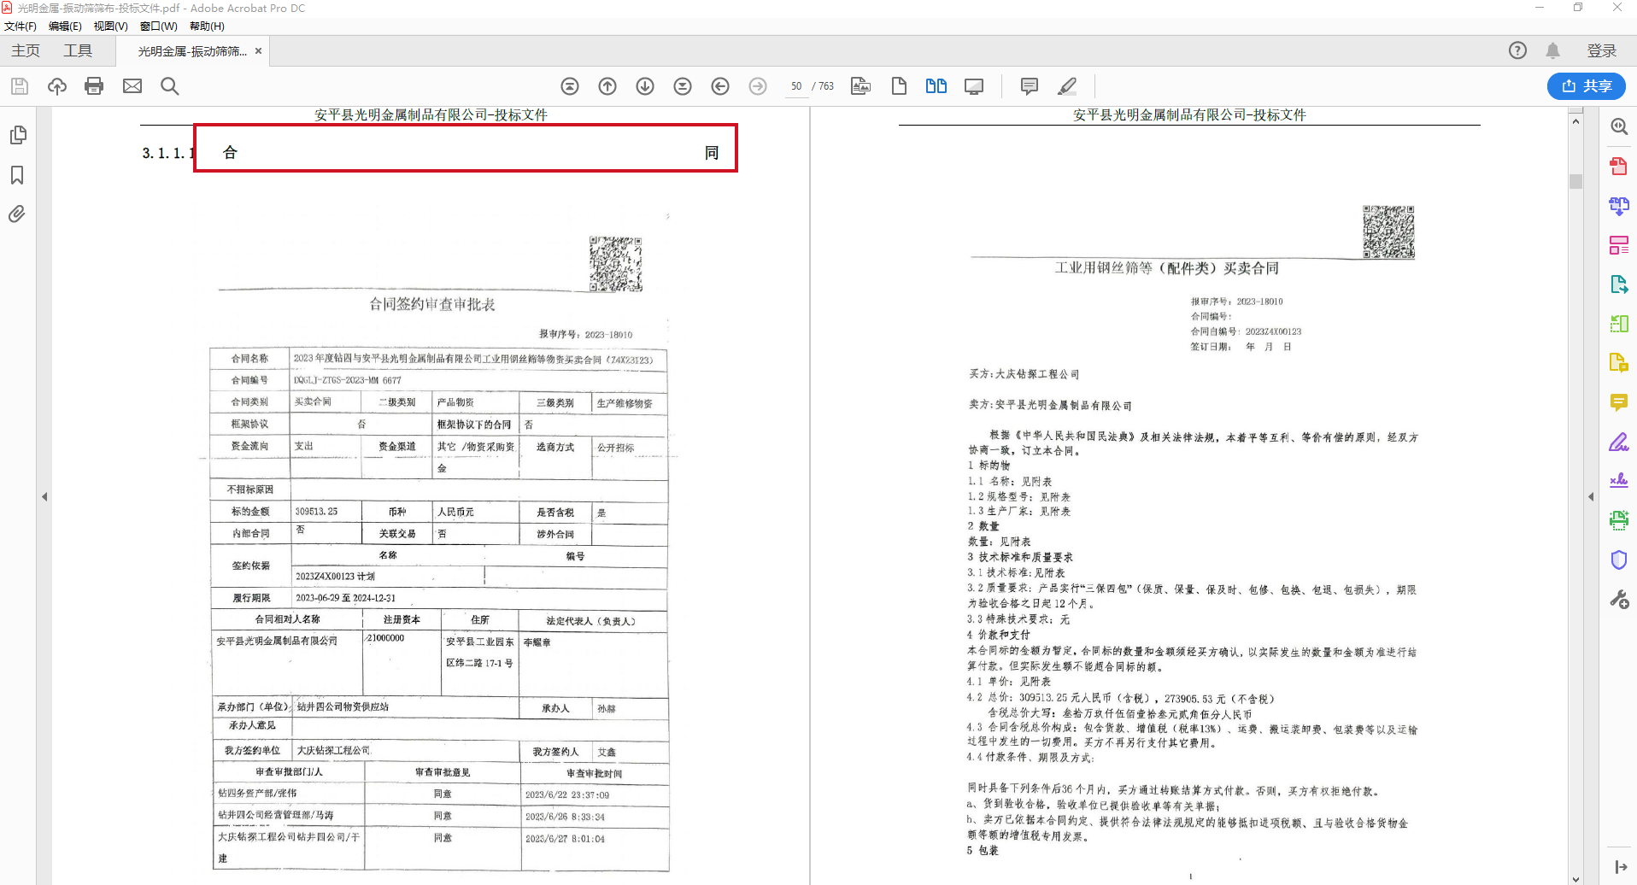Send file by email
This screenshot has width=1637, height=885.
(132, 86)
